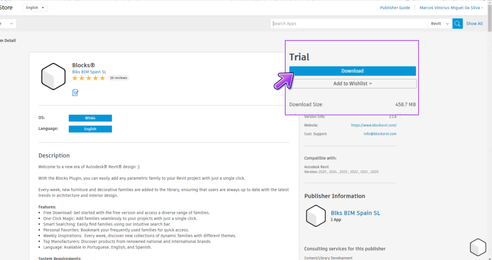Click the Show All link
Screen dimensions: 492x260
click(x=474, y=23)
